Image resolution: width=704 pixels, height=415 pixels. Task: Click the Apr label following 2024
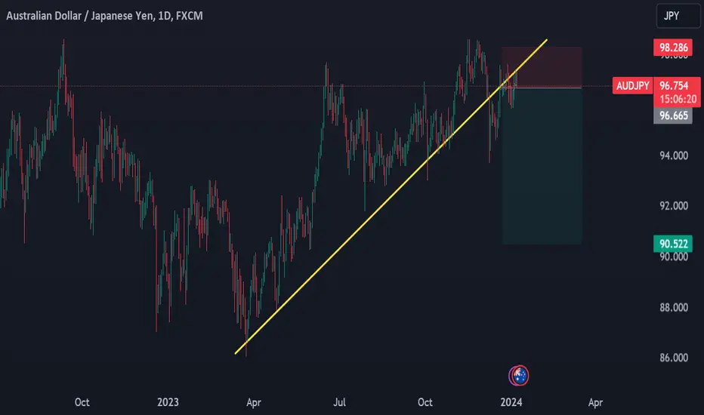tap(595, 403)
